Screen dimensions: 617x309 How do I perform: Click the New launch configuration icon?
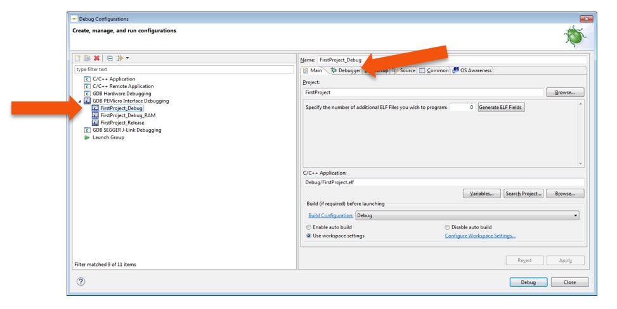[77, 58]
